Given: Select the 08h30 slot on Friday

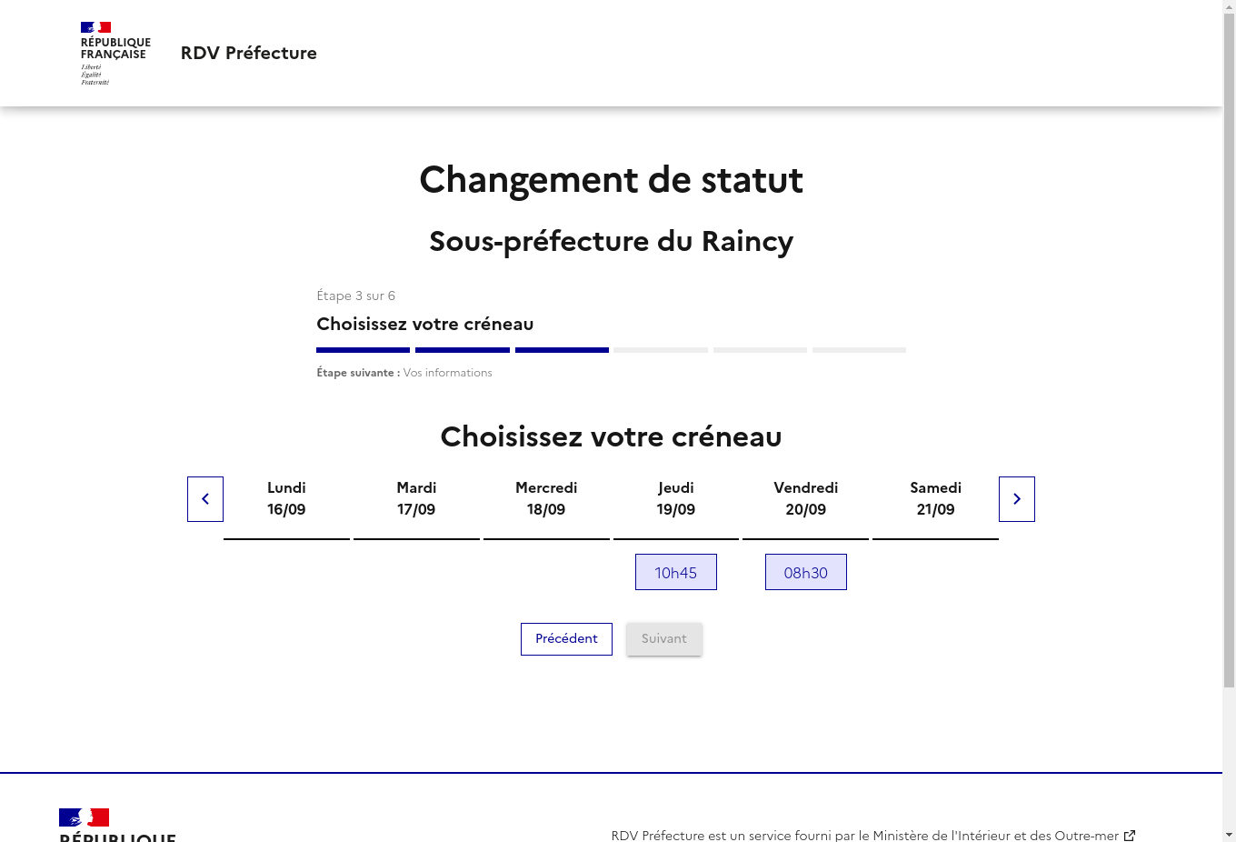Looking at the screenshot, I should (806, 572).
